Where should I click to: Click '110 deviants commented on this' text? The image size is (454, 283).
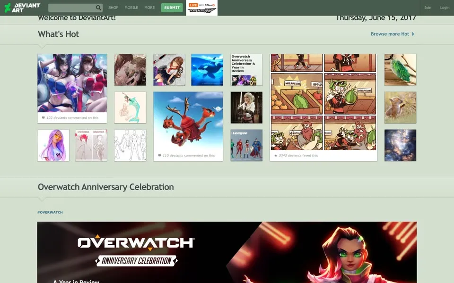coord(189,155)
